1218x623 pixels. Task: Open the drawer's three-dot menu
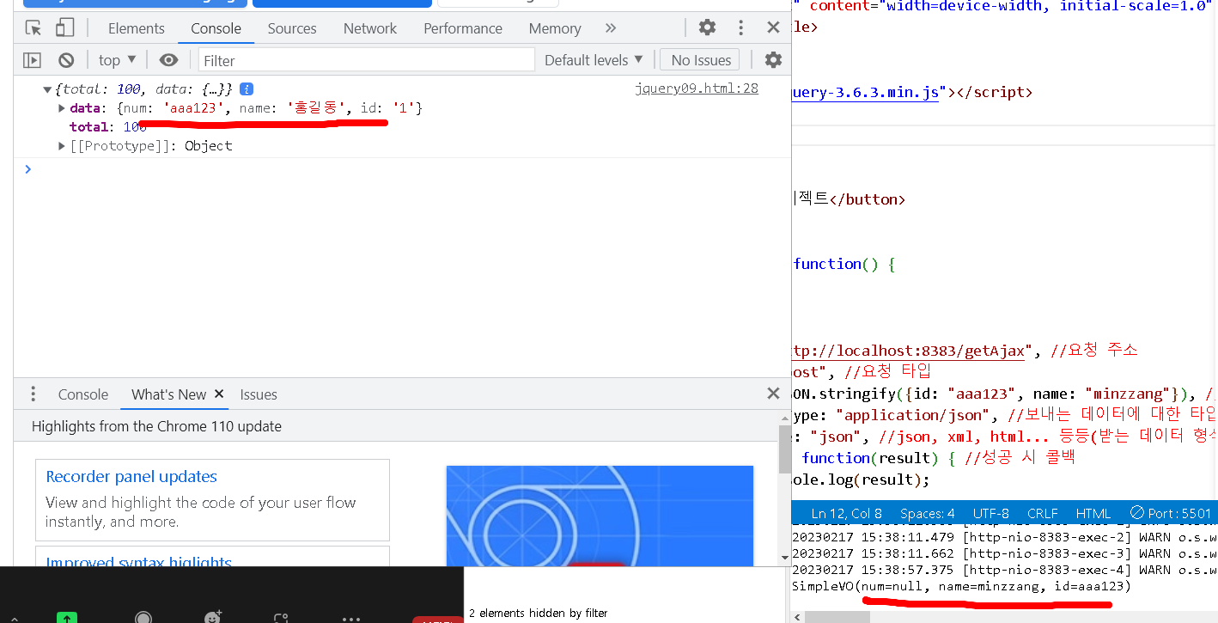coord(33,394)
